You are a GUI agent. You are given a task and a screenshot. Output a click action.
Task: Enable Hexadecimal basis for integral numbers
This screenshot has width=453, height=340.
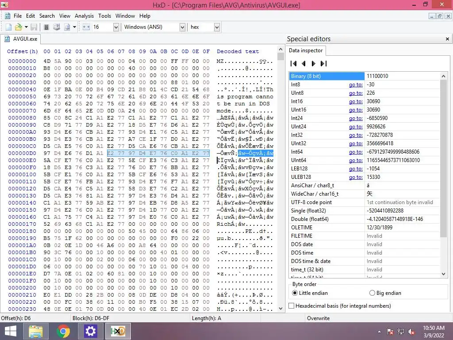pyautogui.click(x=340, y=305)
